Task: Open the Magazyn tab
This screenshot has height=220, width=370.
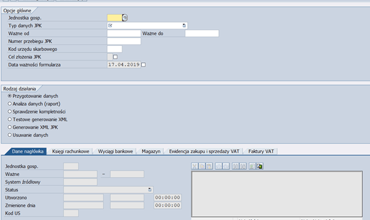Action: [x=151, y=152]
